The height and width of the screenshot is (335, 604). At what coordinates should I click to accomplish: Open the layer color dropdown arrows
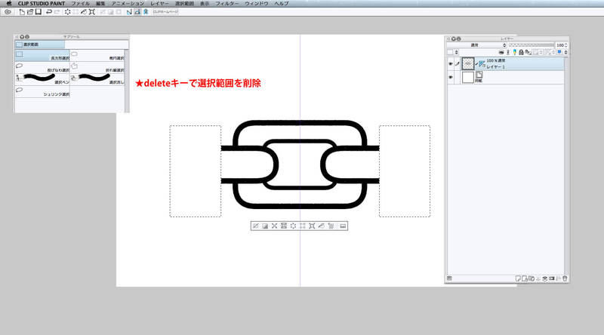pos(565,53)
